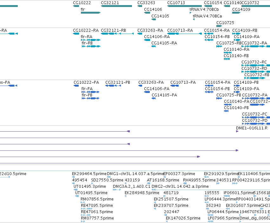Select transcript CG10154-RB

click(x=209, y=40)
